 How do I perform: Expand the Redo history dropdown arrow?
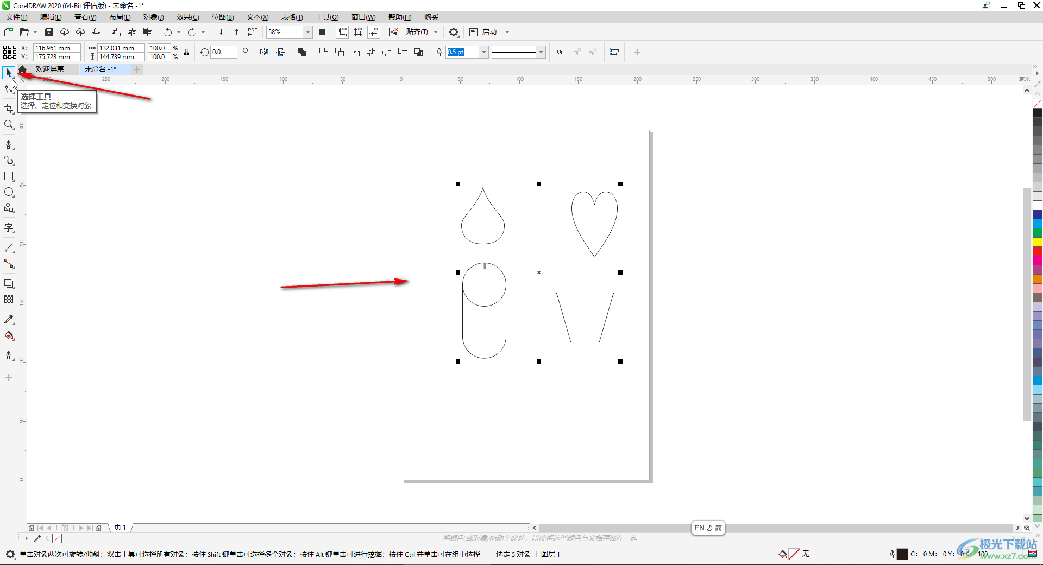[x=203, y=32]
